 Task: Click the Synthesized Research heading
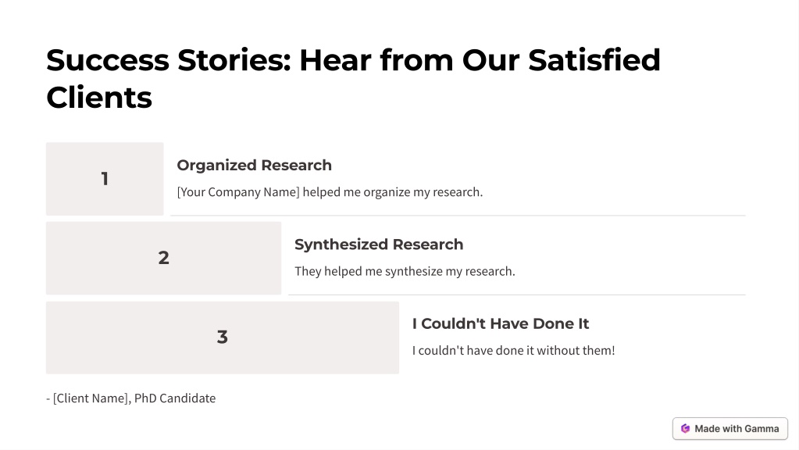(379, 245)
